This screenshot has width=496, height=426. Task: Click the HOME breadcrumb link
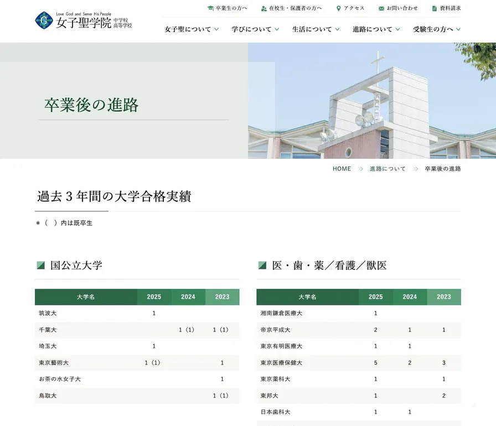pyautogui.click(x=342, y=169)
